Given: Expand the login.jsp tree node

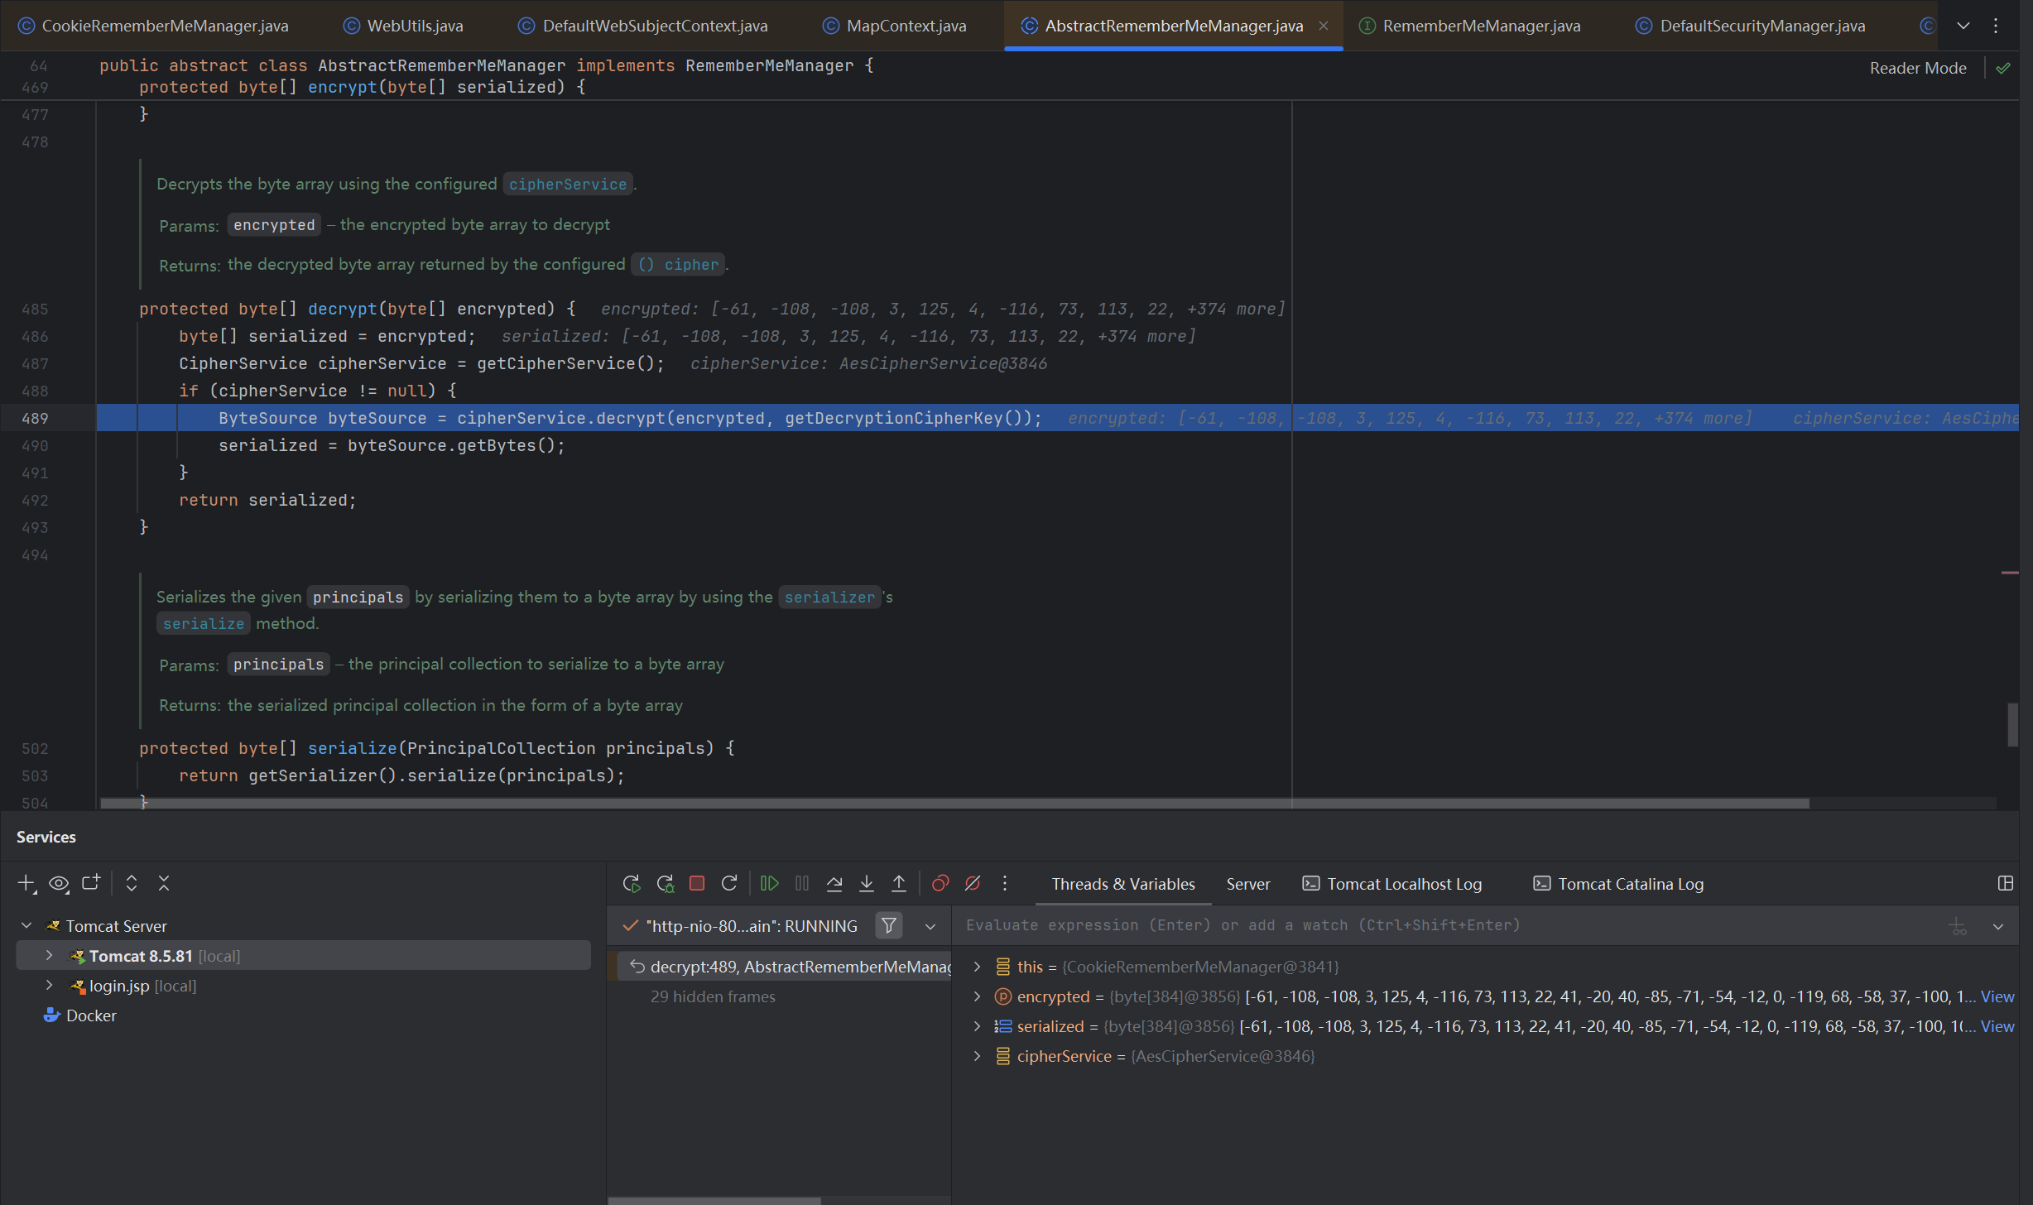Looking at the screenshot, I should (49, 985).
